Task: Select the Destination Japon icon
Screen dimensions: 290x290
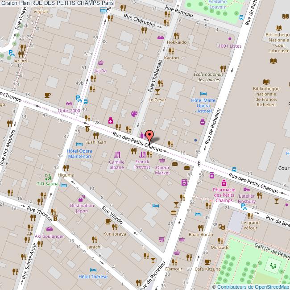Action: [x=81, y=199]
